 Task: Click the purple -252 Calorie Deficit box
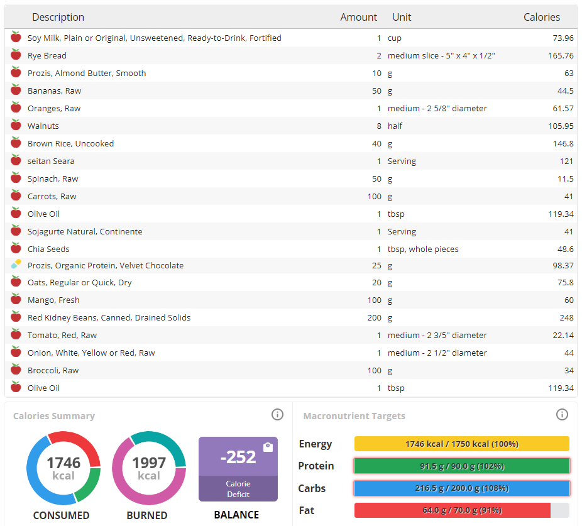click(x=238, y=469)
